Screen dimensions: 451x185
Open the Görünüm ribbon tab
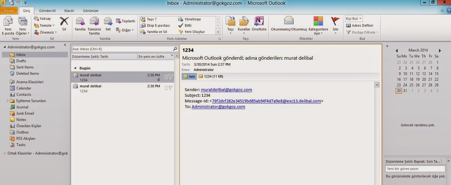click(91, 11)
